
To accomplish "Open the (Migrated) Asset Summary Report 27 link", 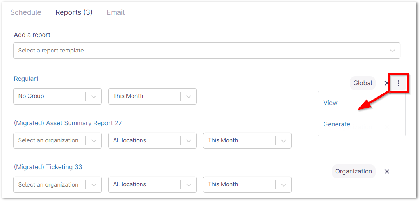I will click(68, 123).
